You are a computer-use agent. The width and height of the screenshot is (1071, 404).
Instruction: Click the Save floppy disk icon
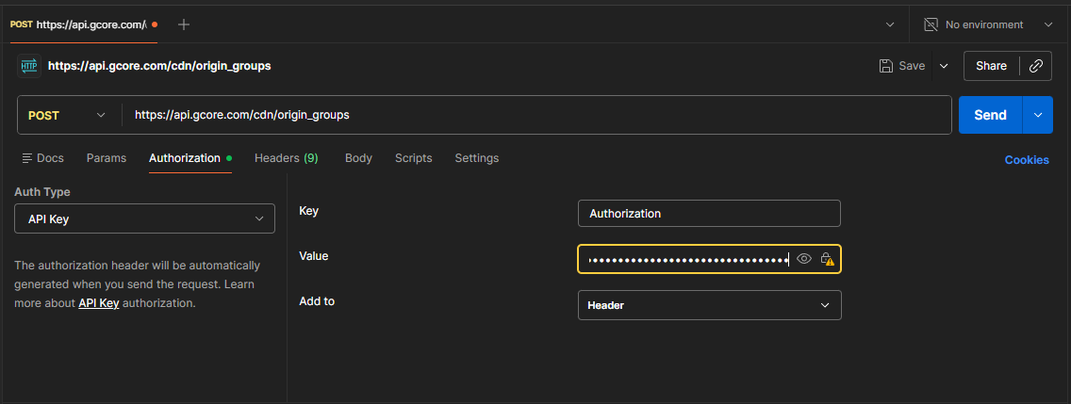tap(886, 66)
